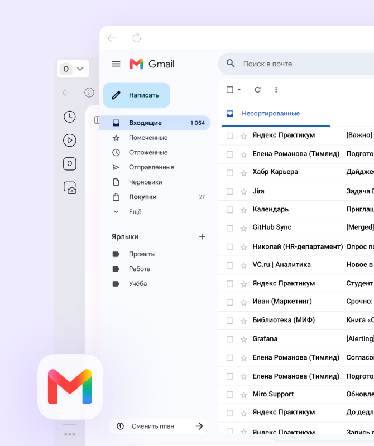
Task: Open the history clock icon in the sidebar
Action: (x=70, y=117)
